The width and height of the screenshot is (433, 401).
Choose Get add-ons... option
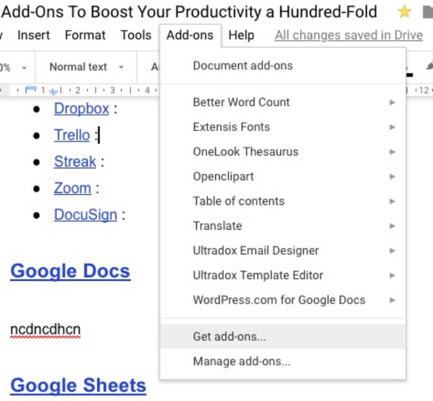(283, 337)
